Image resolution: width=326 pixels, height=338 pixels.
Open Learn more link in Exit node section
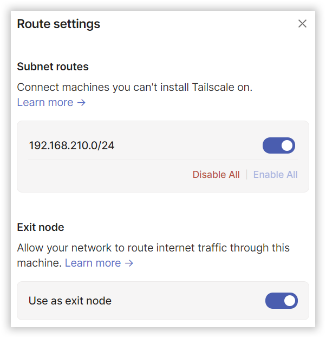93,263
